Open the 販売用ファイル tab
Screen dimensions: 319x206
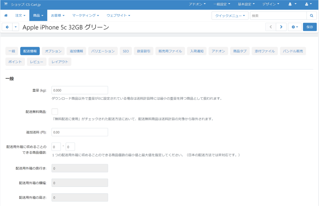[x=170, y=51]
